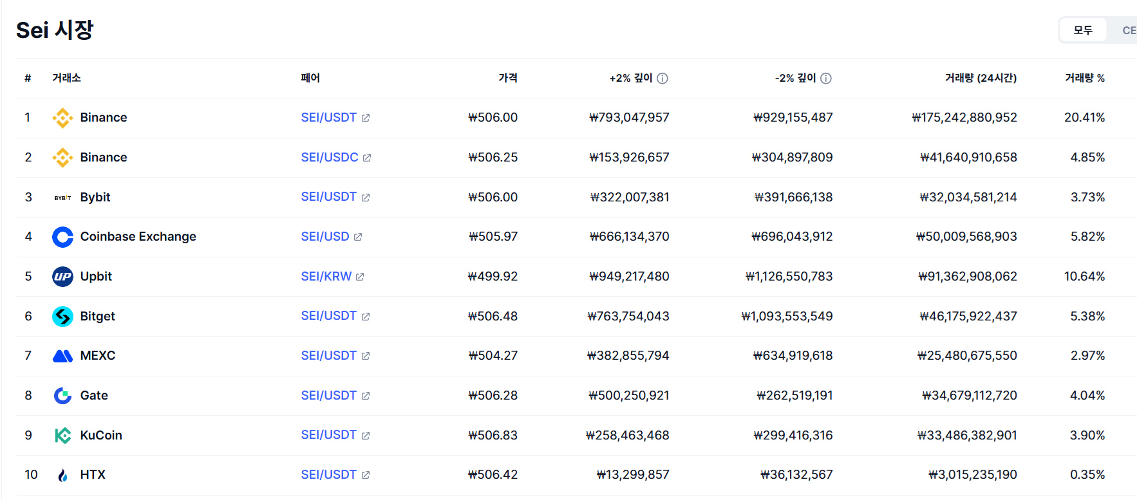Click the Gate logo icon

62,396
